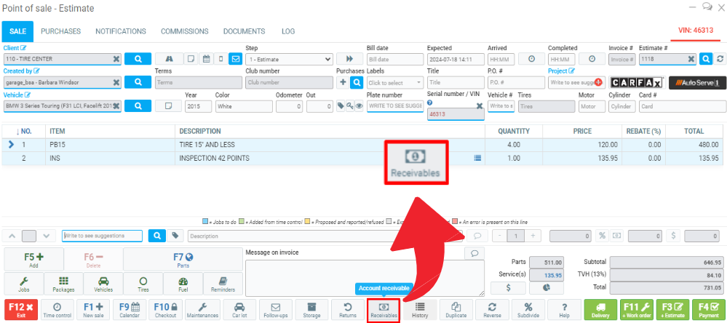This screenshot has width=727, height=323.
Task: Expand the row 1 arrow for PB15
Action: coord(11,144)
